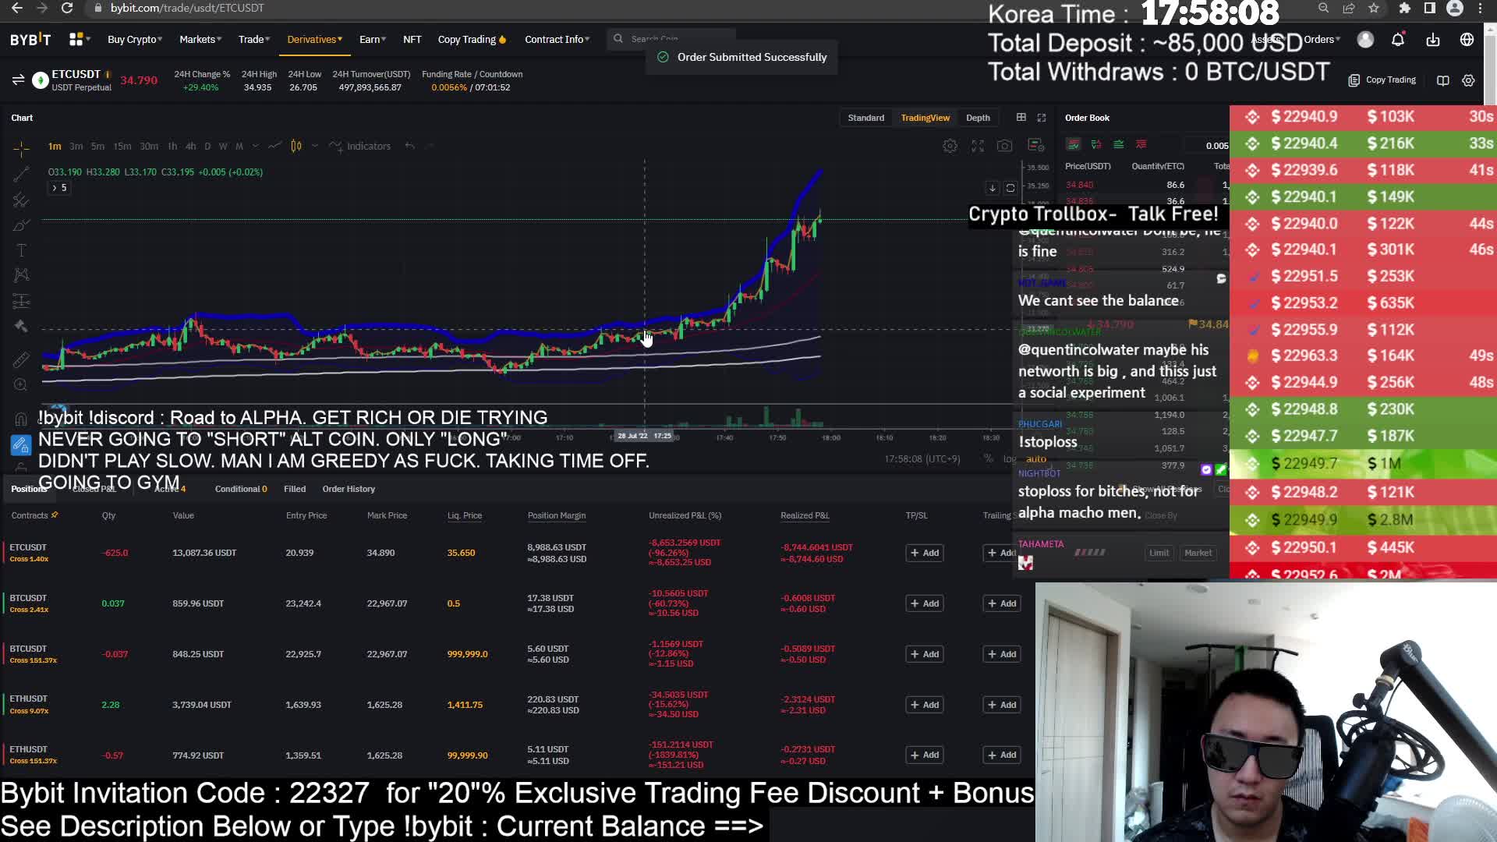Expand the Derivatives menu
The image size is (1497, 842).
click(314, 39)
